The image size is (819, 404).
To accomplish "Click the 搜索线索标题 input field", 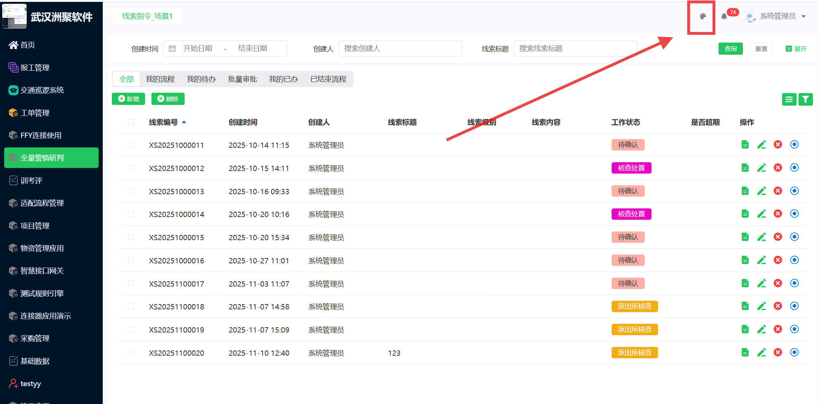I will pos(575,49).
